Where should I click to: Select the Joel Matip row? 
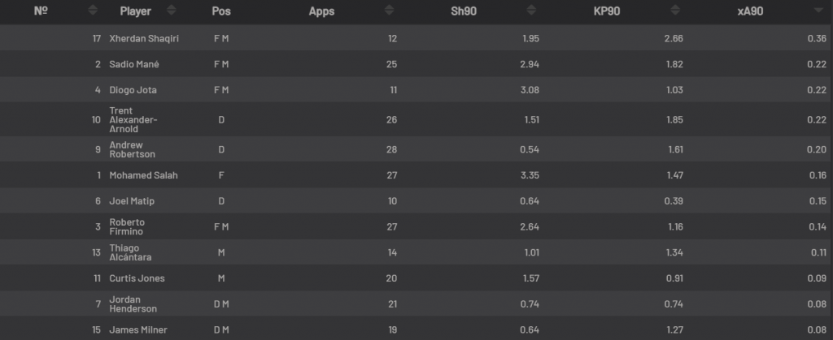(416, 200)
